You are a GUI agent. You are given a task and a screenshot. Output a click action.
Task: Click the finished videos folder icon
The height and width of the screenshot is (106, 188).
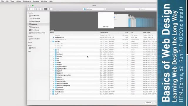coord(53,92)
